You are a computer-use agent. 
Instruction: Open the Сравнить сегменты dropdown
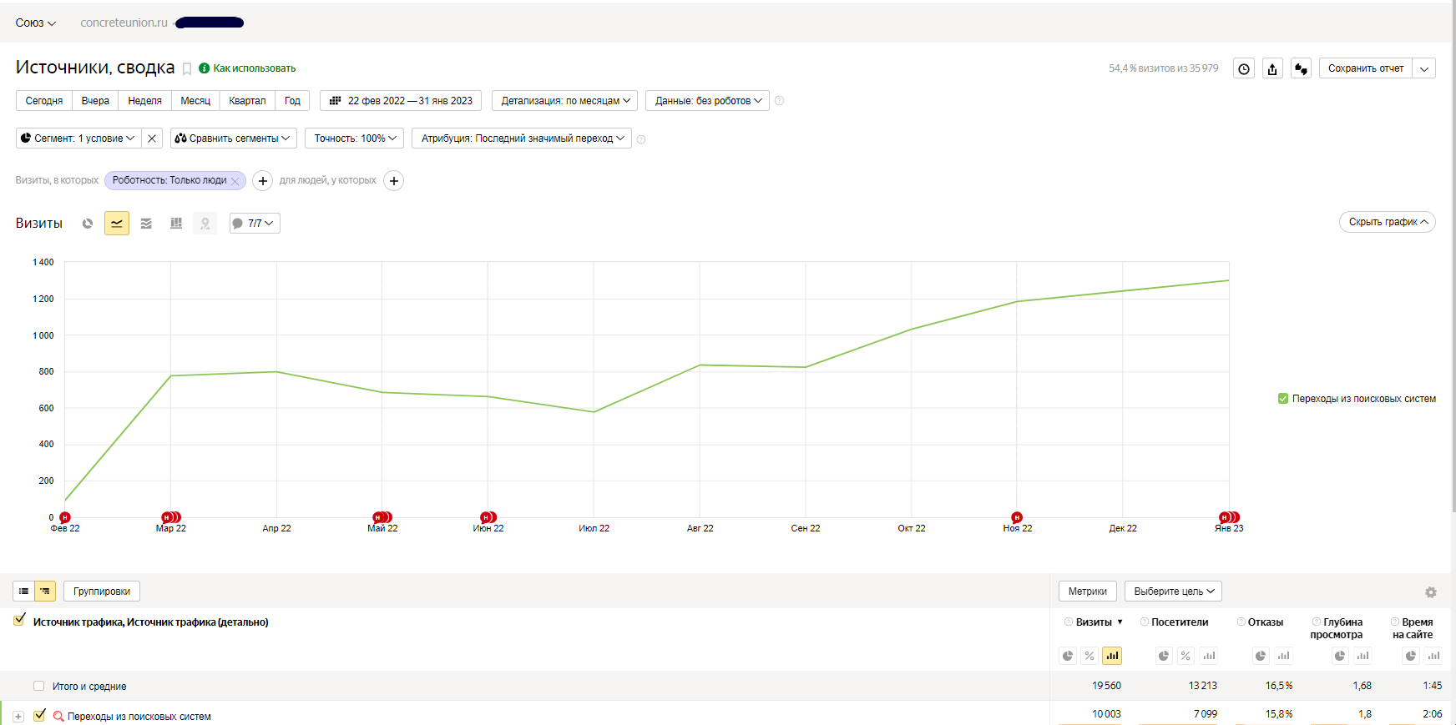233,138
